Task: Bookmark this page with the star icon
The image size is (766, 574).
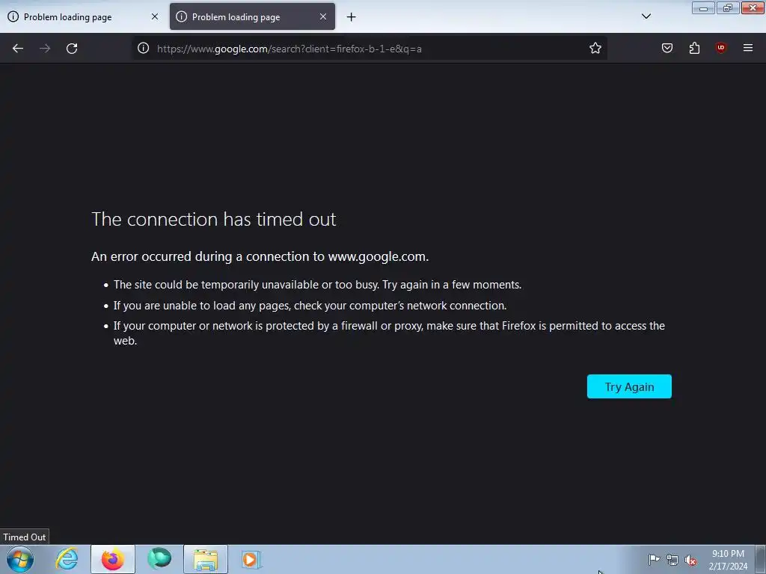Action: coord(595,48)
